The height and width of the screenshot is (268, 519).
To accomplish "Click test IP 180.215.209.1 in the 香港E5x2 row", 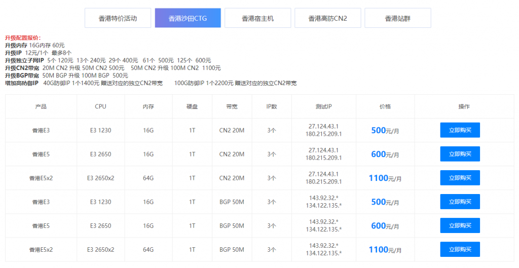I will pos(324,182).
